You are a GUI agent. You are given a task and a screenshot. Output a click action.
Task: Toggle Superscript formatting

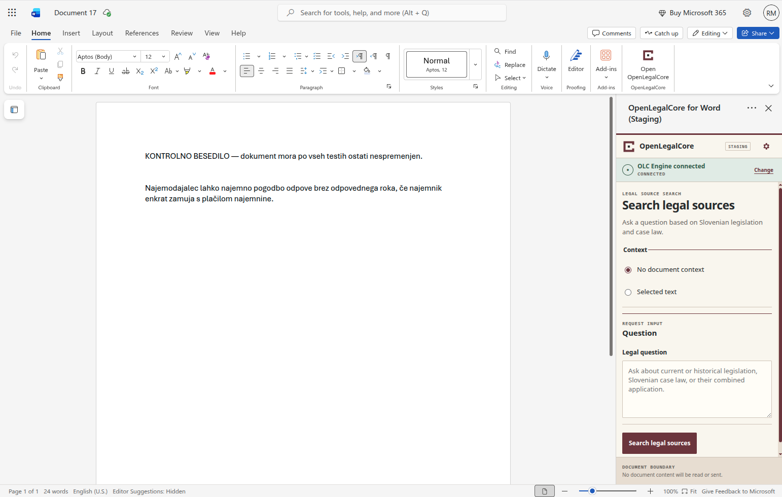click(x=154, y=71)
